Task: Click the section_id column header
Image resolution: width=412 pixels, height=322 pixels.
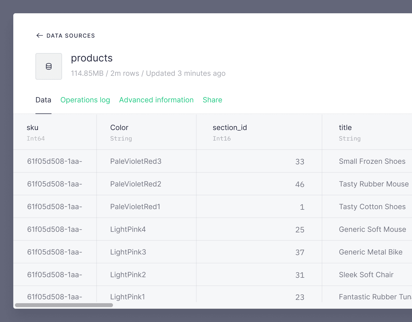Action: point(259,132)
